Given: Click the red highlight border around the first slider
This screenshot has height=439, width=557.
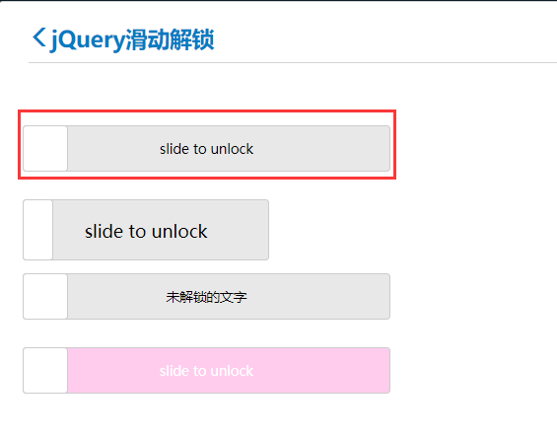Looking at the screenshot, I should [x=207, y=111].
